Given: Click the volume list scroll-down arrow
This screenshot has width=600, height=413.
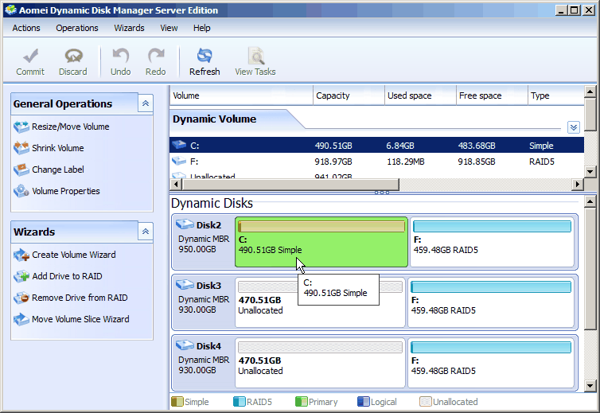Looking at the screenshot, I should click(590, 171).
